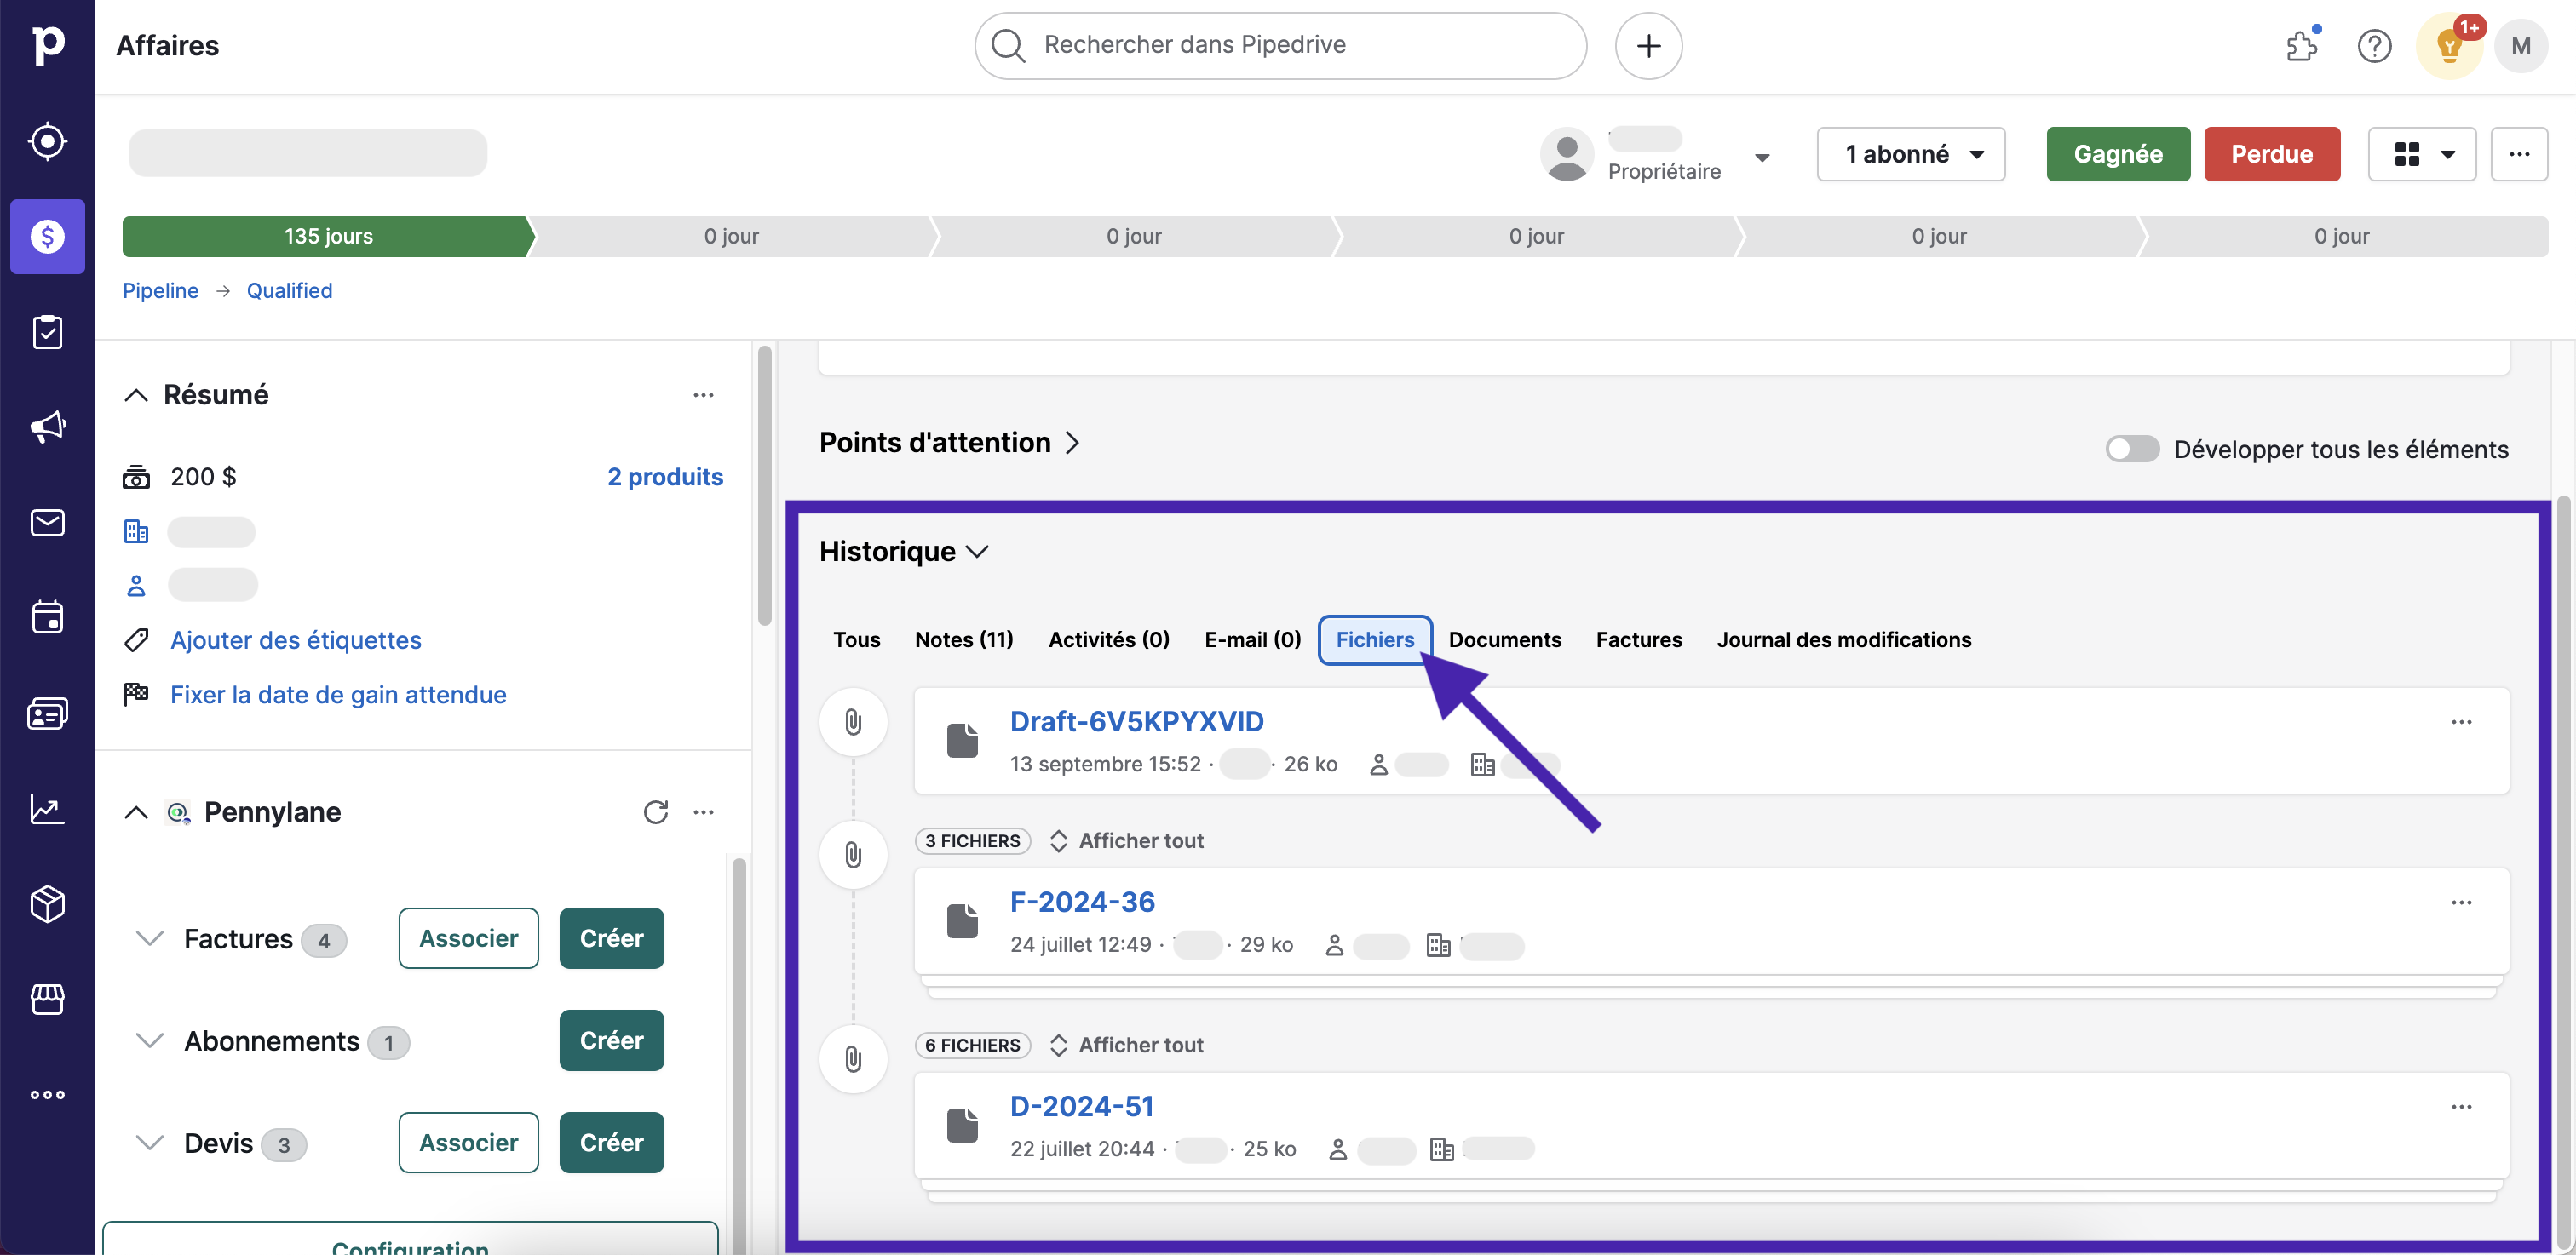Click the Rechercher dans Pipedrive search field
2576x1255 pixels.
1280,45
